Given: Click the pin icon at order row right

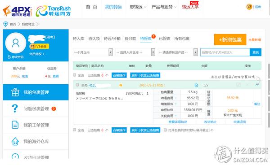Looking at the screenshot, I should 257,84.
